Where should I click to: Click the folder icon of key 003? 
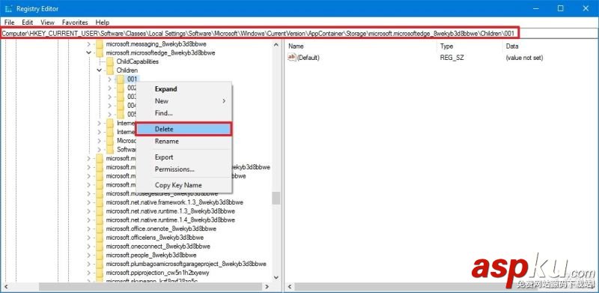pyautogui.click(x=121, y=97)
